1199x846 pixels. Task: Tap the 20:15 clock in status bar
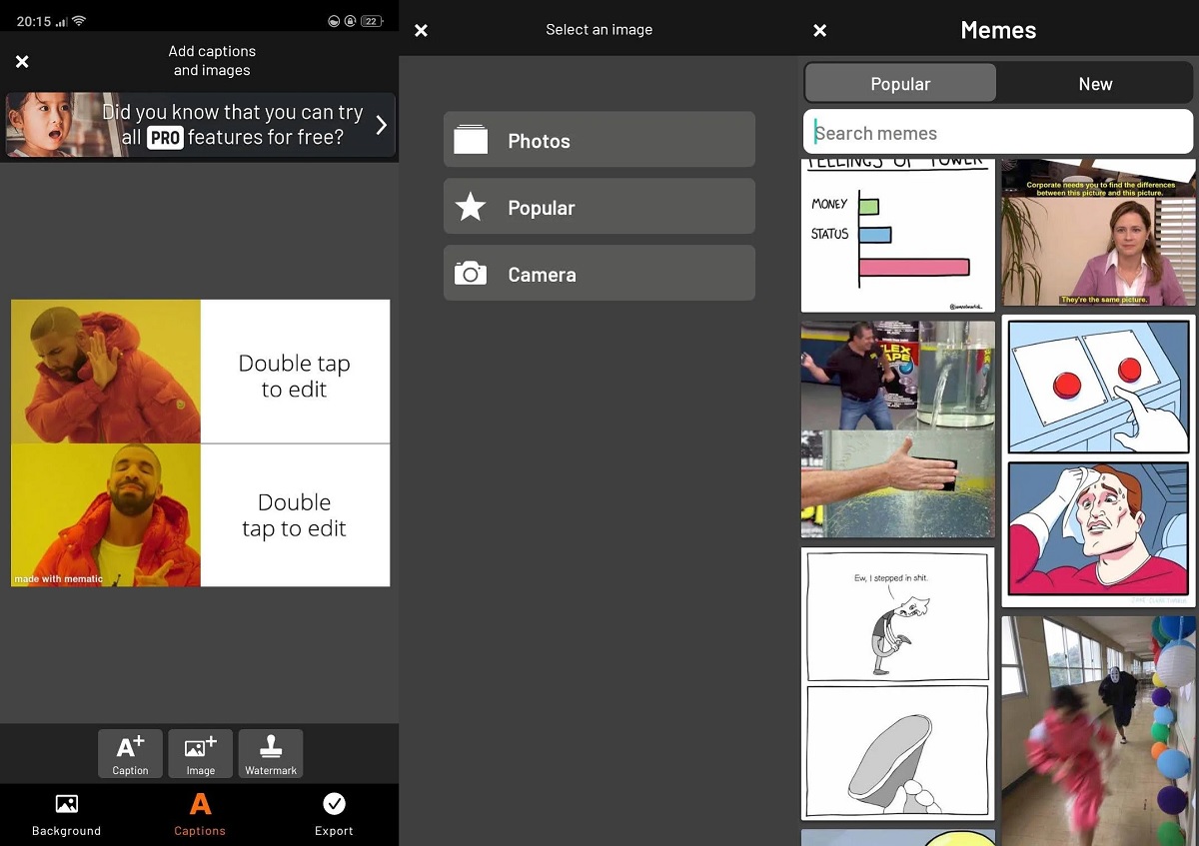point(33,21)
